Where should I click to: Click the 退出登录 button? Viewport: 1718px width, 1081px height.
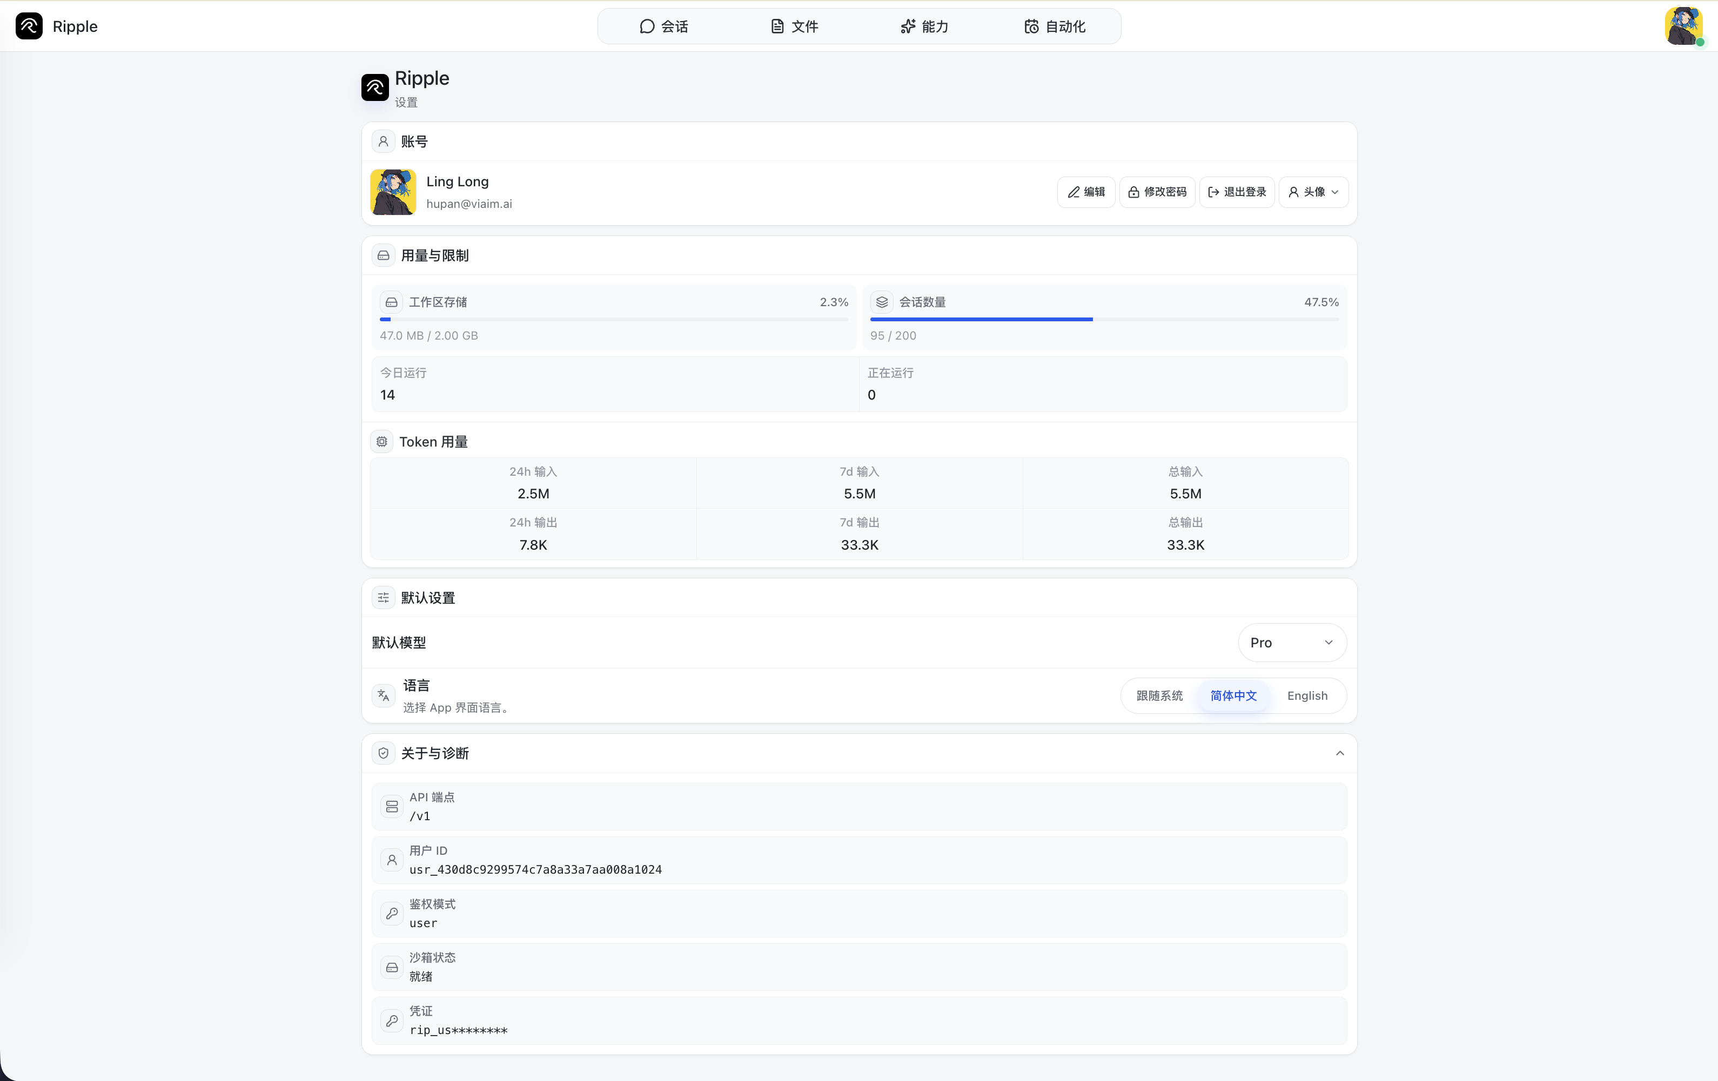click(x=1237, y=192)
